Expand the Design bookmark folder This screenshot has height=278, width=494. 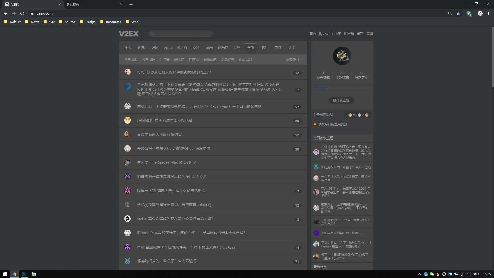pyautogui.click(x=88, y=22)
